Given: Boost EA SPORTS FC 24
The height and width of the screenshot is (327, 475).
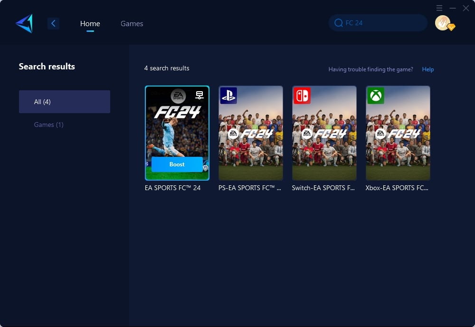Looking at the screenshot, I should [x=177, y=164].
